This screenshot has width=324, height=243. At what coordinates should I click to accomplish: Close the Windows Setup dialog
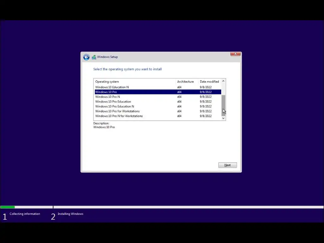(x=235, y=54)
